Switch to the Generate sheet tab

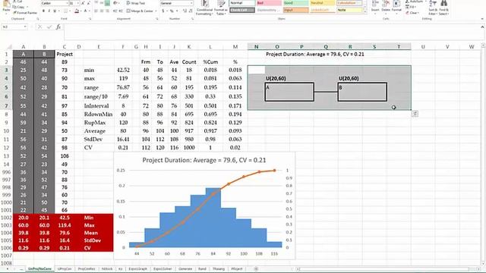185,269
